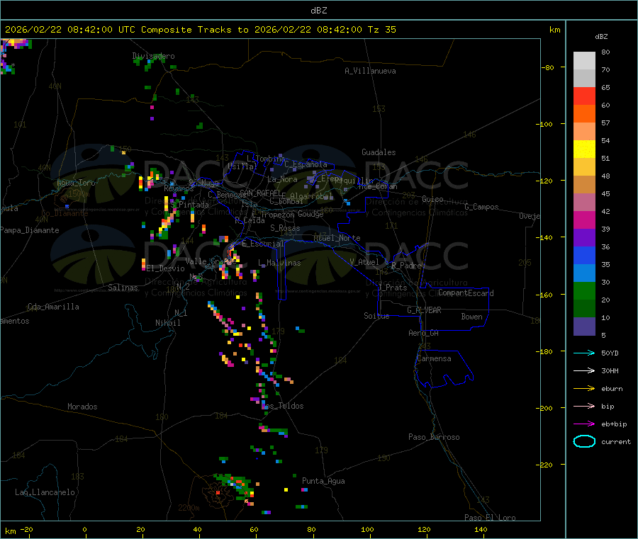
Task: Click the L_Malvinas map label
Action: pyautogui.click(x=279, y=263)
